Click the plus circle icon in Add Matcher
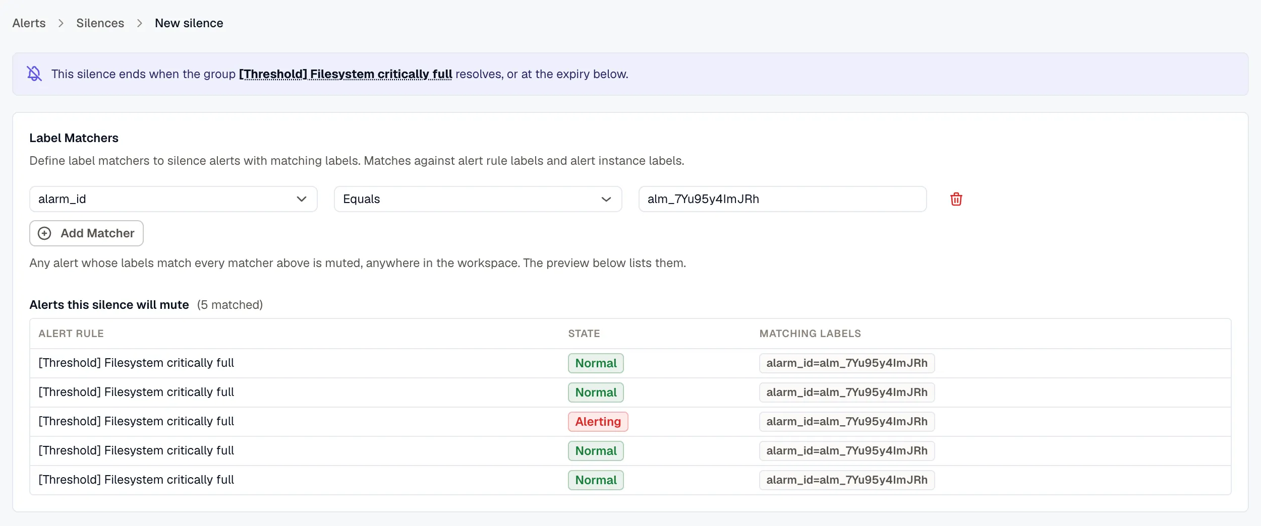This screenshot has height=526, width=1261. [44, 233]
